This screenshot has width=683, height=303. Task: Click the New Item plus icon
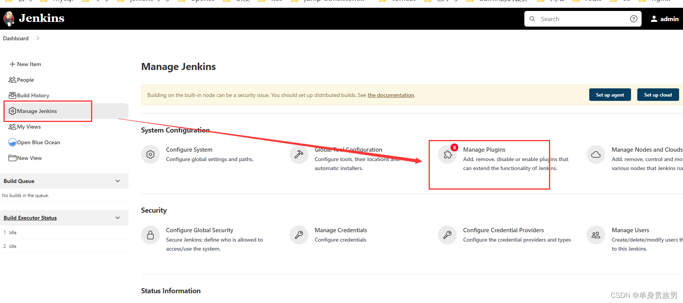click(13, 64)
